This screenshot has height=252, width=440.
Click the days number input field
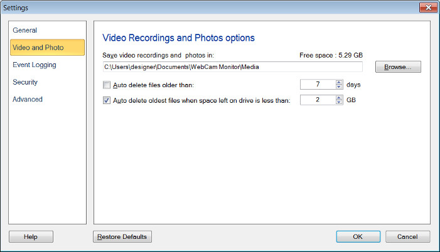pos(318,85)
